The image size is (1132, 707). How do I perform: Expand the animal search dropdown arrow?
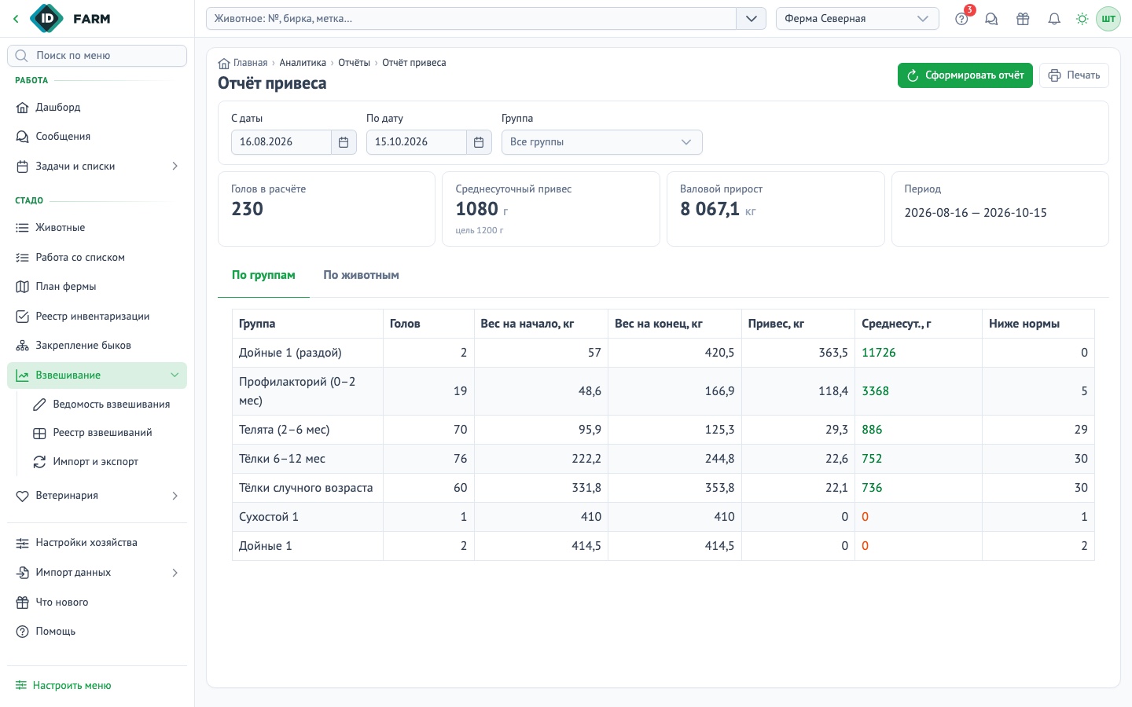(752, 19)
